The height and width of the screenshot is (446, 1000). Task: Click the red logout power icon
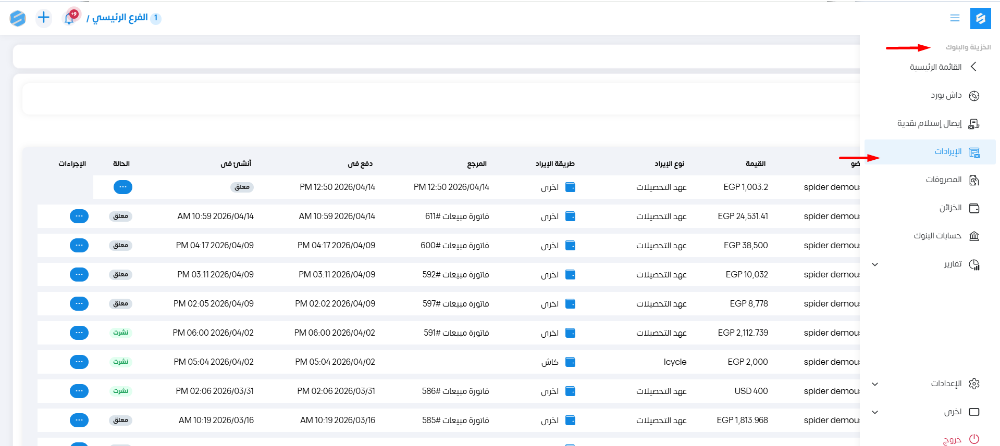click(x=974, y=439)
